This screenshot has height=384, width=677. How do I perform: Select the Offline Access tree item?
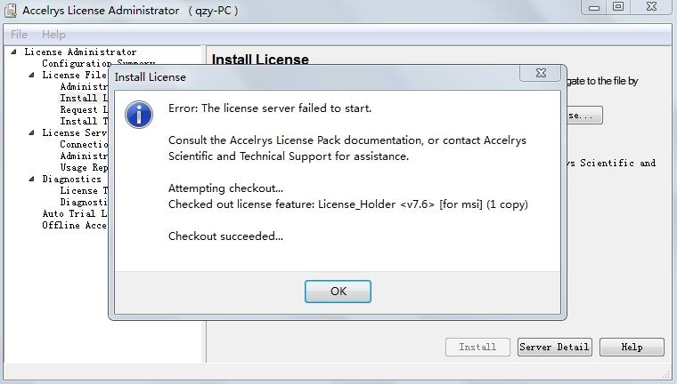[75, 226]
